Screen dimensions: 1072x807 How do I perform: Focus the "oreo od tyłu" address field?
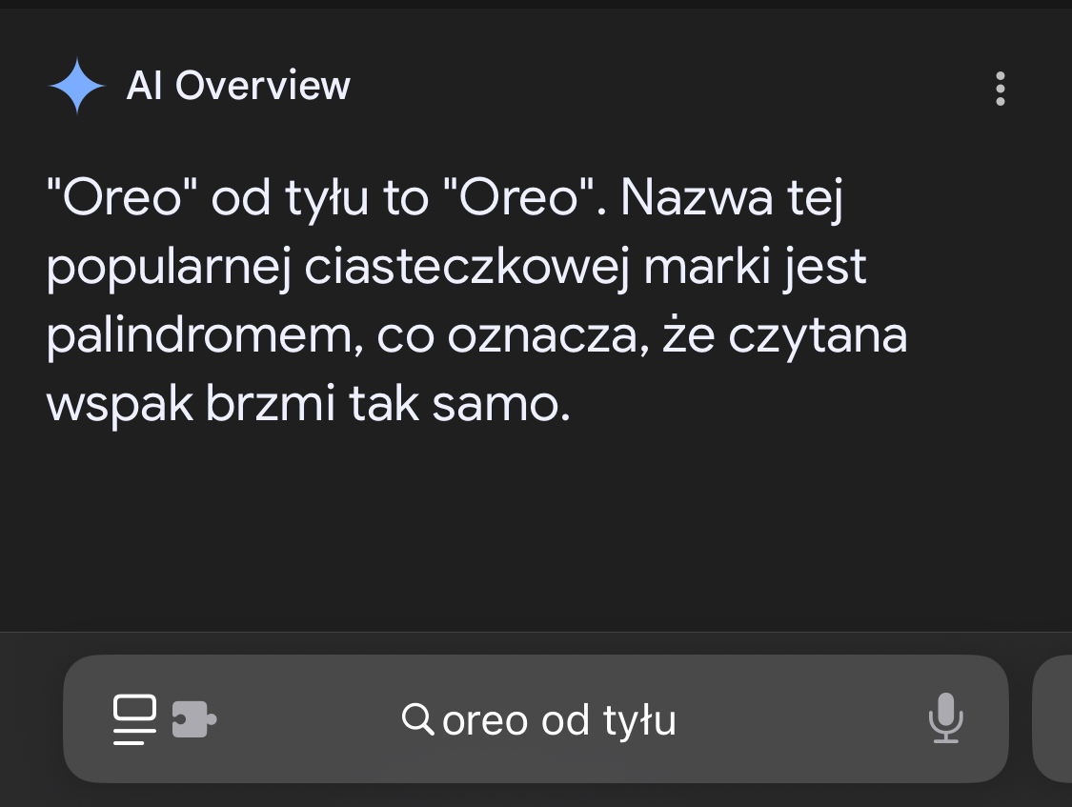point(559,720)
